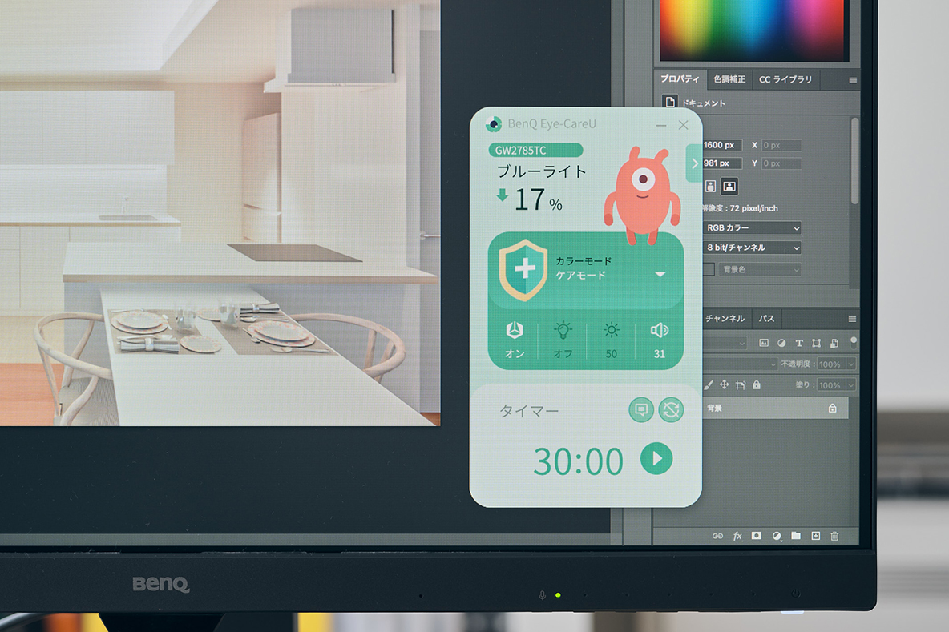Select landscape orientation icon

729,187
